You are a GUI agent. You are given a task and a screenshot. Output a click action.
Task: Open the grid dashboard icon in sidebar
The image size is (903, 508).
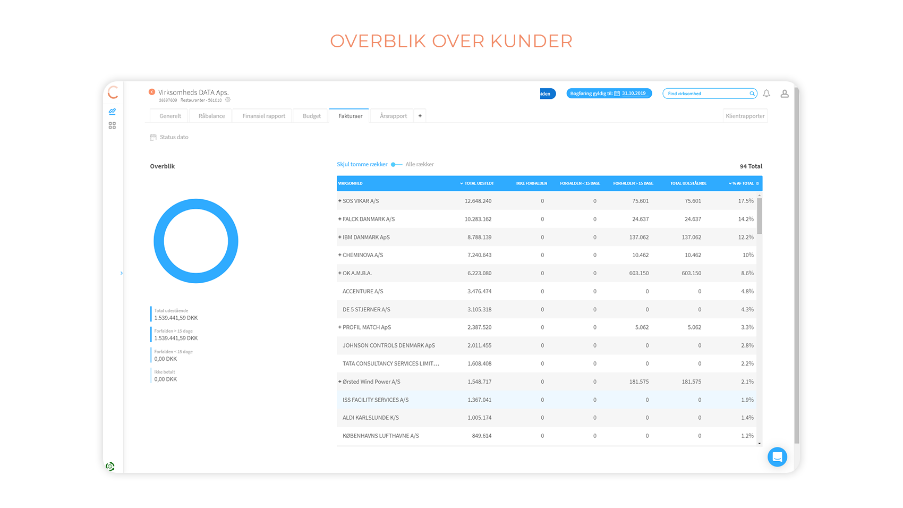112,125
